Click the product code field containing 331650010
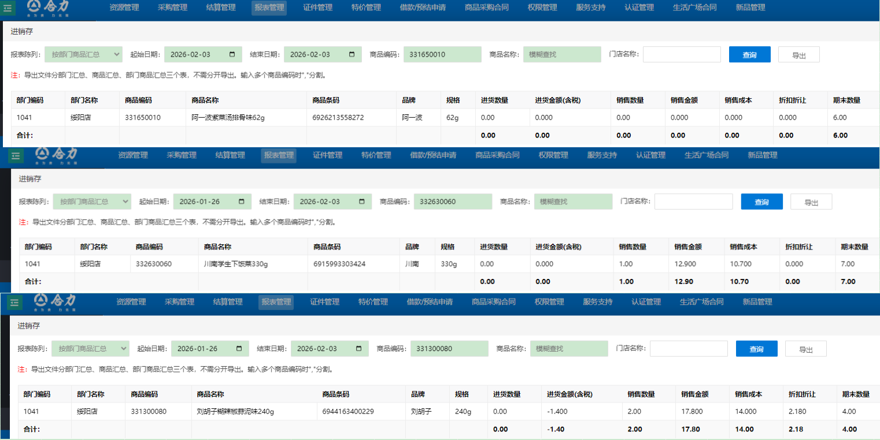Image resolution: width=880 pixels, height=440 pixels. click(442, 54)
